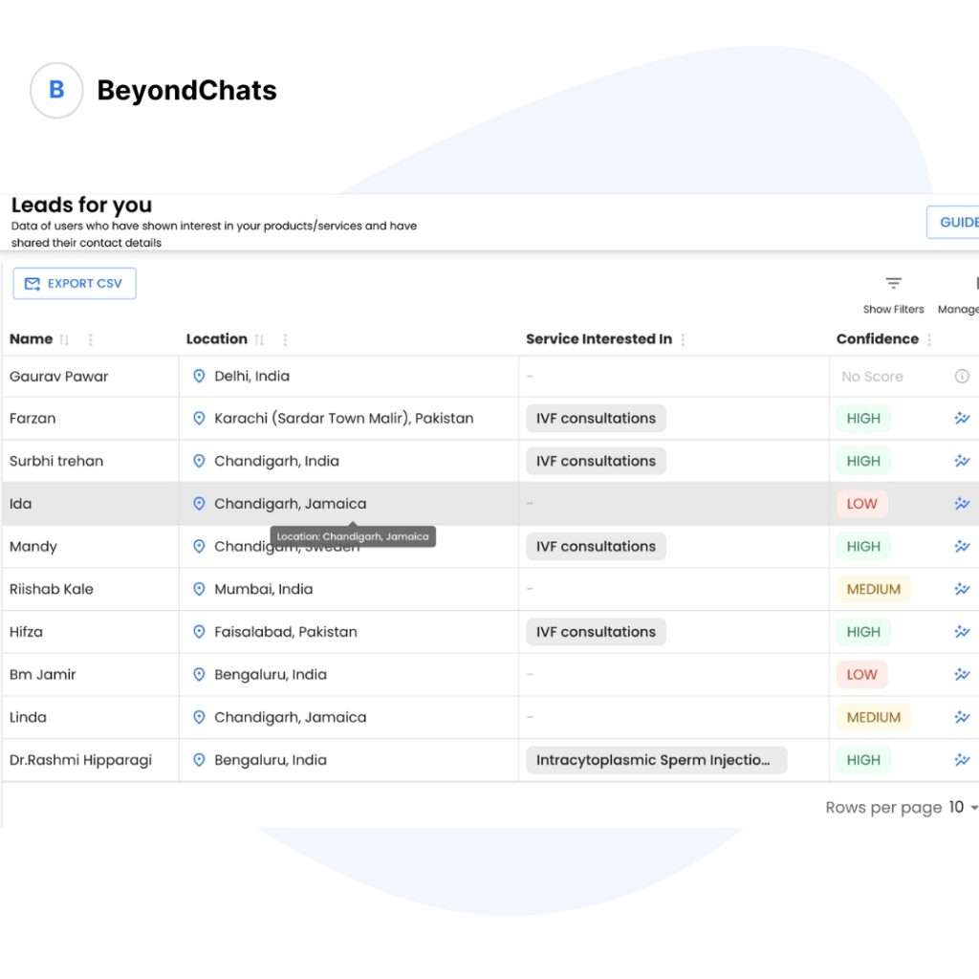Open Location column options menu
The image size is (979, 979).
click(x=285, y=339)
